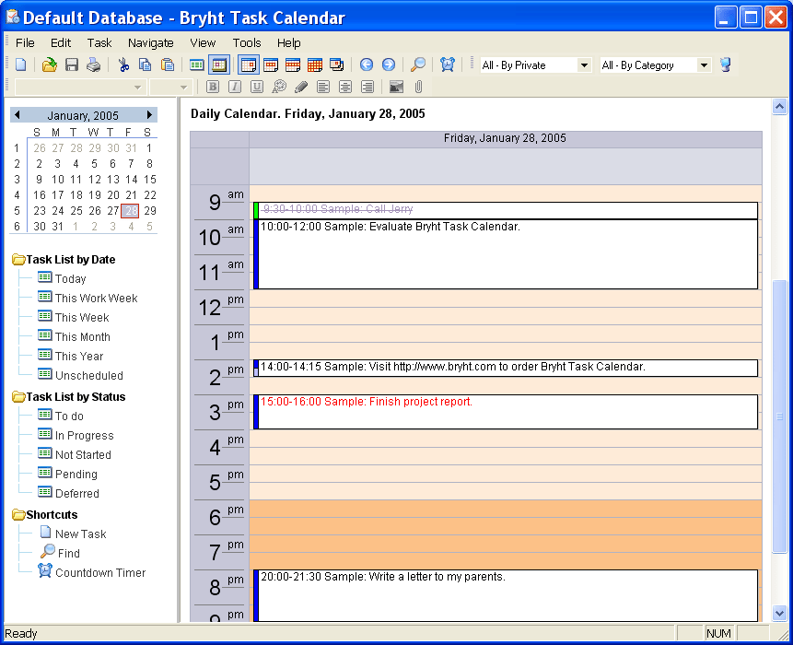Screen dimensions: 793x645
Task: Collapse Task List by Date folder
Action: tap(18, 260)
